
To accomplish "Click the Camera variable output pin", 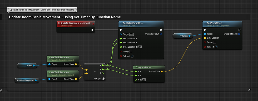I will (34, 65).
